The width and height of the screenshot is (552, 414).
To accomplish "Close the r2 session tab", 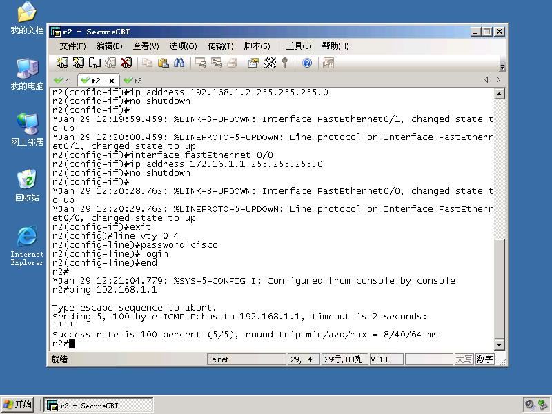I will click(x=112, y=81).
